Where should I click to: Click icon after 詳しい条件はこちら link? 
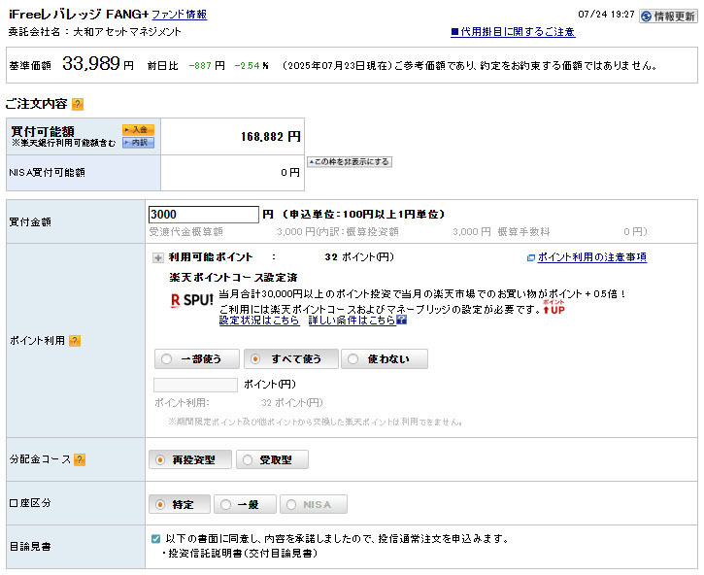click(401, 320)
